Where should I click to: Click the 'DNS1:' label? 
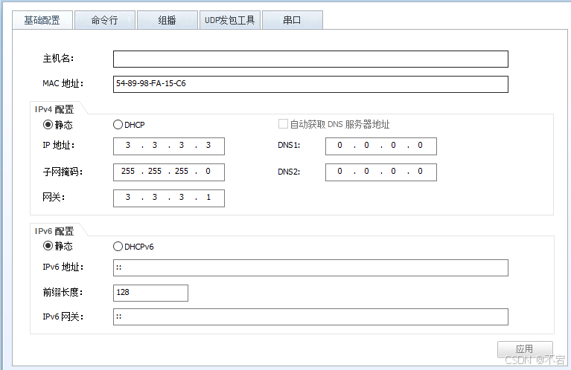pos(289,145)
